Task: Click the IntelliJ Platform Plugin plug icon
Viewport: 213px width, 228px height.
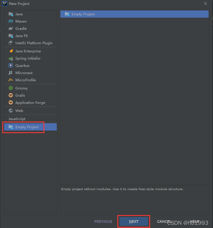Action: [11, 43]
